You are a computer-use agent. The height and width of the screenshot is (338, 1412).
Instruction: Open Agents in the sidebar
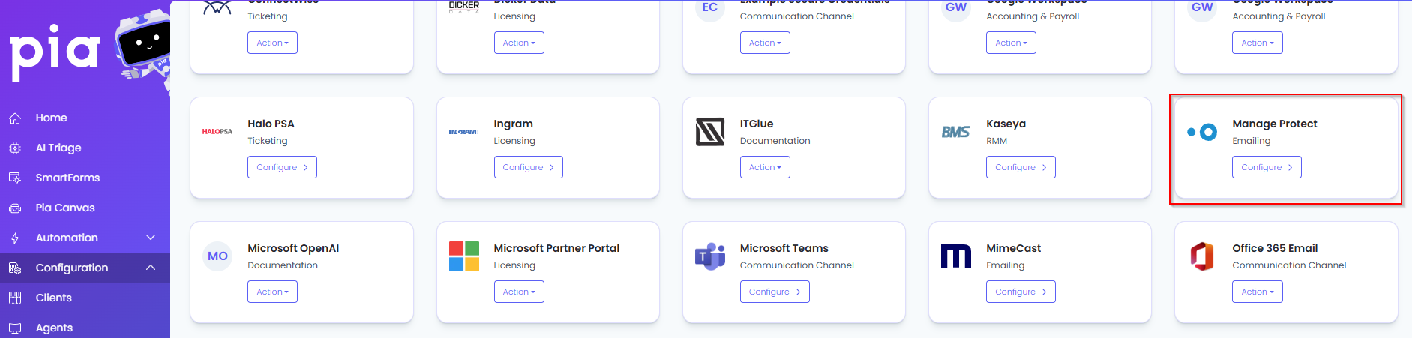(x=54, y=328)
